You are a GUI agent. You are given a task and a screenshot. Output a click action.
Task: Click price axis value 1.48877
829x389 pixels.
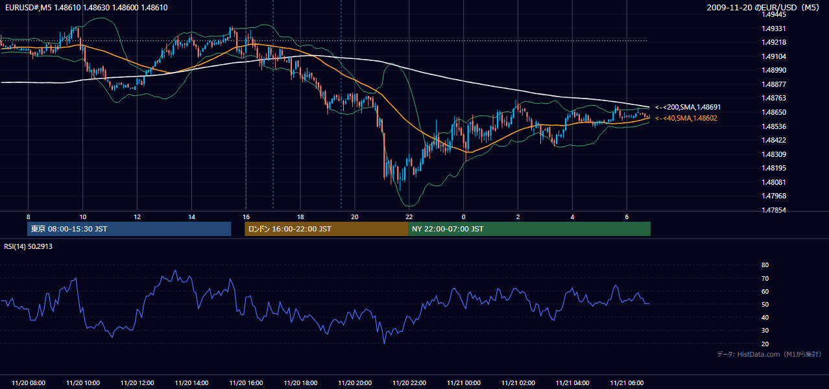tap(773, 84)
